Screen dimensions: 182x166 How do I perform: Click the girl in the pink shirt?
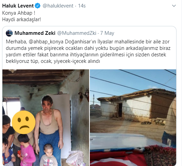(27, 150)
